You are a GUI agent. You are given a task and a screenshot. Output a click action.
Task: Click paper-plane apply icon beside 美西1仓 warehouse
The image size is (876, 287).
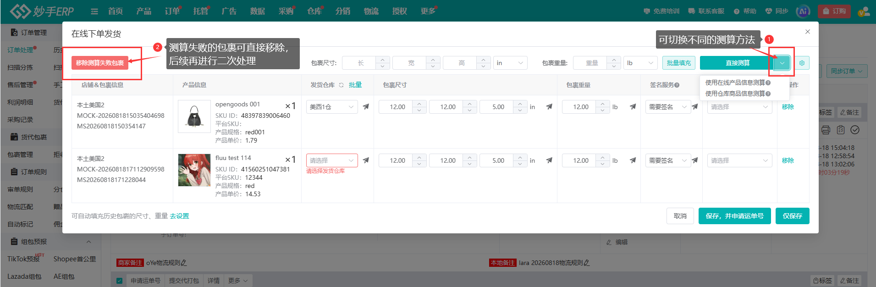tap(366, 107)
